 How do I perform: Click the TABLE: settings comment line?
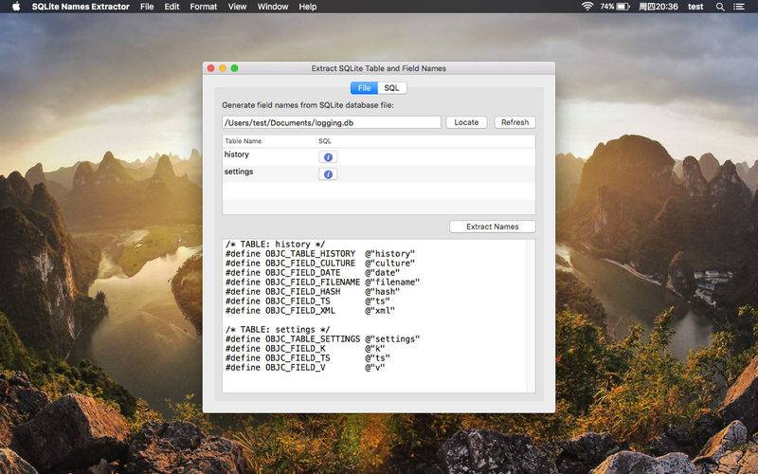(278, 329)
